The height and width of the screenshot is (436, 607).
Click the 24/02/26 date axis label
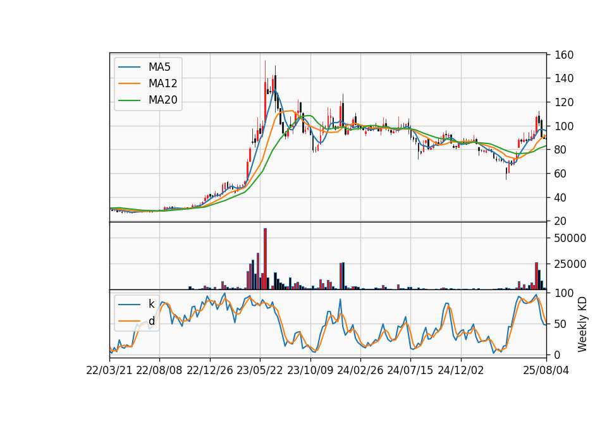(x=360, y=370)
